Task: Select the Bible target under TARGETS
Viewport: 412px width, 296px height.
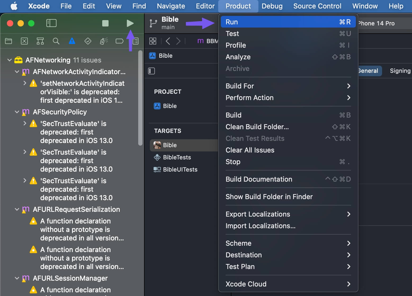Action: (x=184, y=145)
